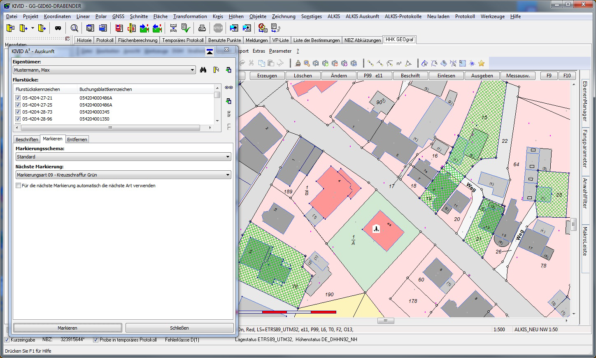Open the Eigentümer dropdown showing Mustermann, Max

tap(192, 70)
